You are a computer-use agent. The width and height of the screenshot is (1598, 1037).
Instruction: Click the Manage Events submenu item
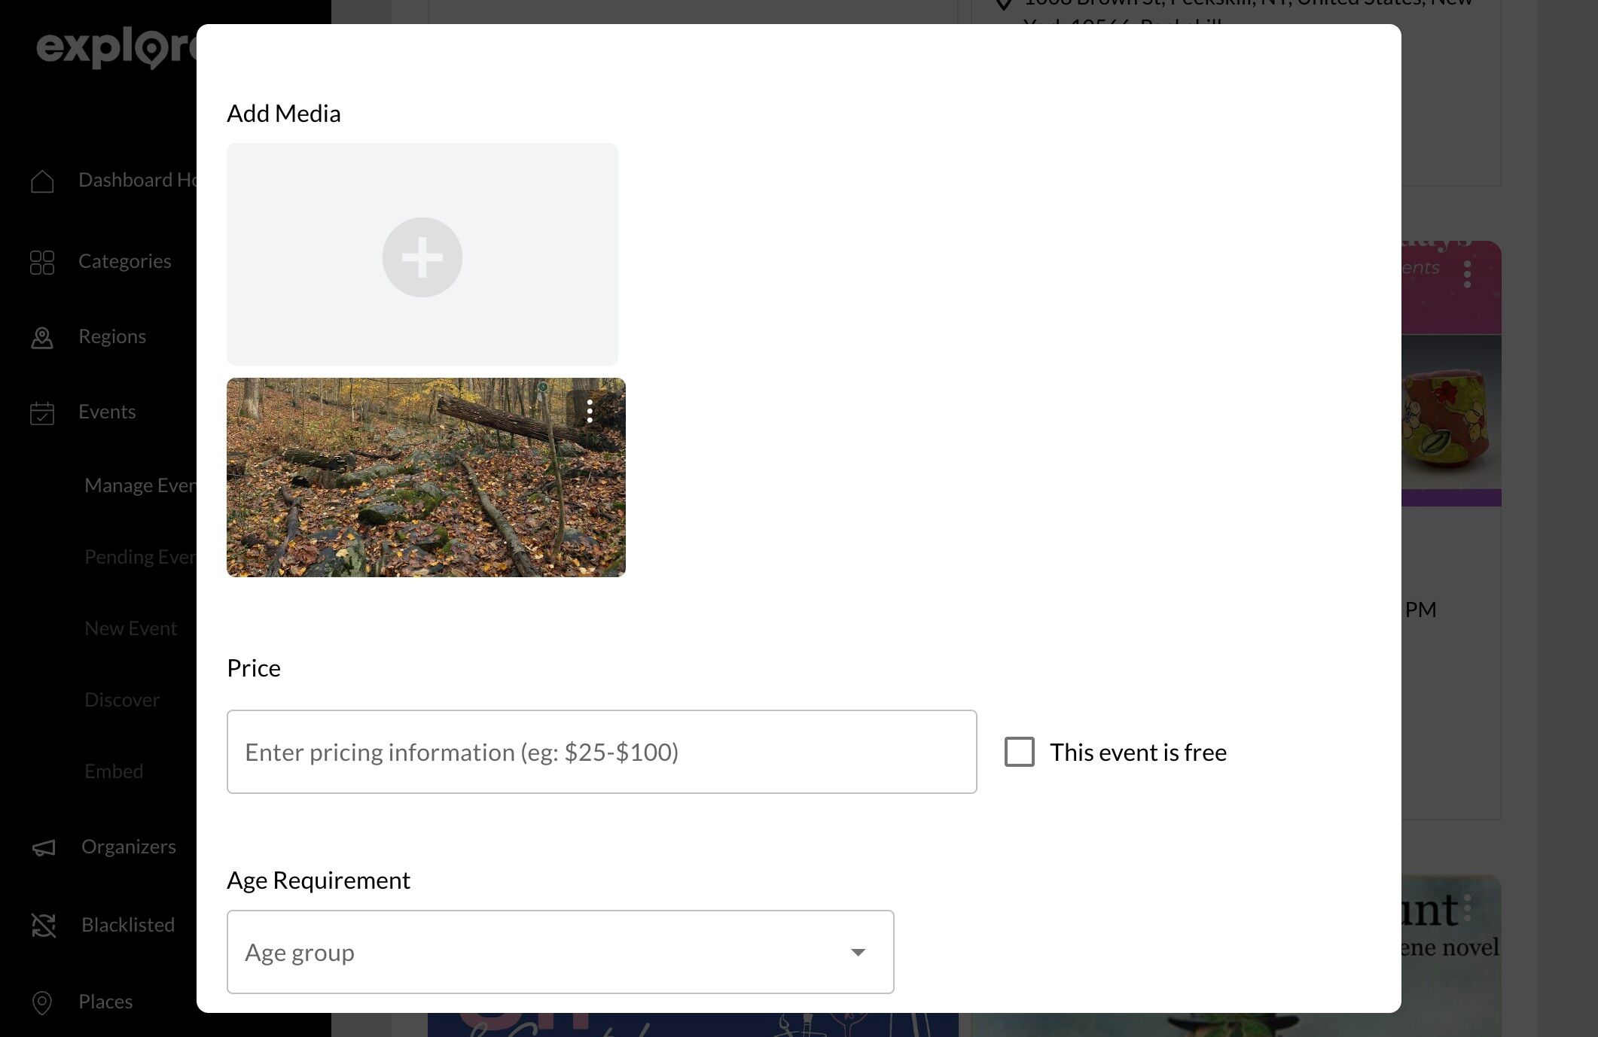pos(140,485)
